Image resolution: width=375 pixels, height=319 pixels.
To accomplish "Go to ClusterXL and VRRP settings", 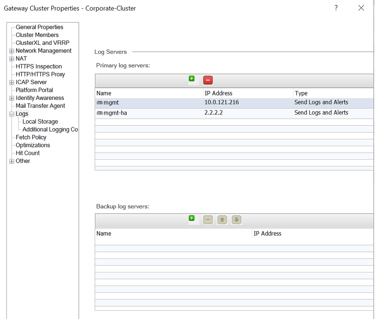I will click(42, 43).
